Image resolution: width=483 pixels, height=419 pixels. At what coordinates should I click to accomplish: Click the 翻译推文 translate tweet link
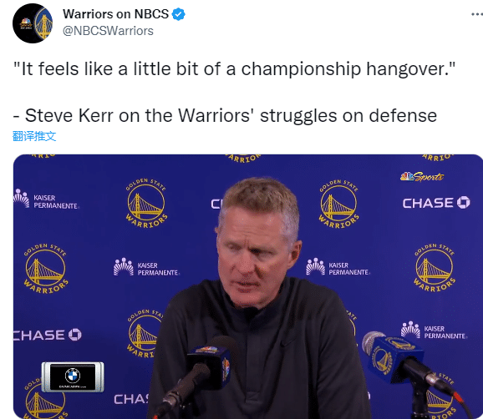click(34, 136)
